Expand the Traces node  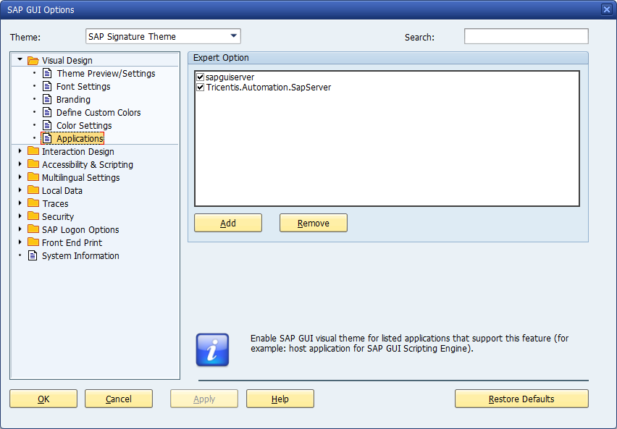point(20,203)
